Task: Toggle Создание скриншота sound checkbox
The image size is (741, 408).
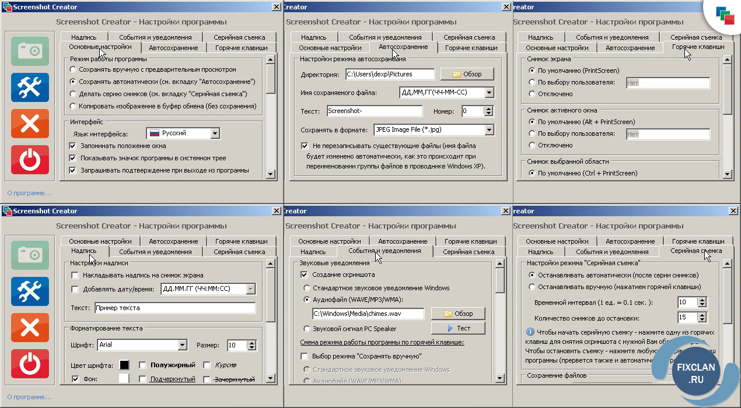Action: click(304, 275)
